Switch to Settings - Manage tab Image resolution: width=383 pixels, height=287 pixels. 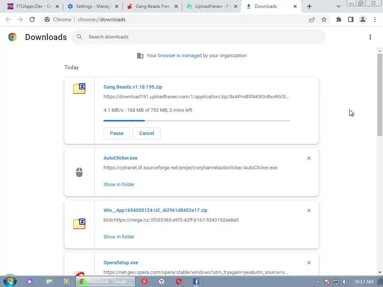pos(92,6)
